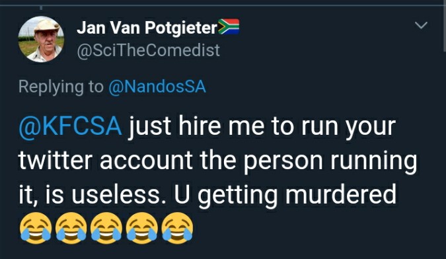Image resolution: width=446 pixels, height=259 pixels.
Task: Open the @NandosSA mention link
Action: (157, 87)
